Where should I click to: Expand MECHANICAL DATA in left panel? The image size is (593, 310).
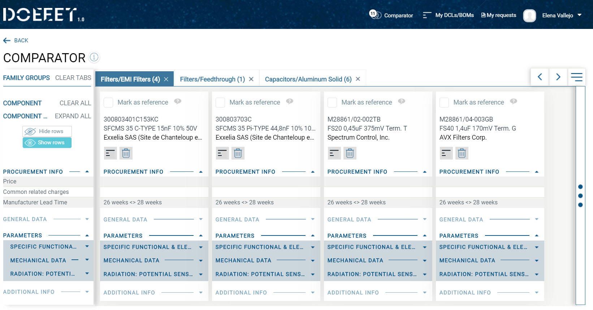[x=87, y=260]
